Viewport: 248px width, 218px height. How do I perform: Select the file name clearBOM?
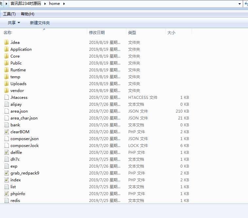pos(20,132)
